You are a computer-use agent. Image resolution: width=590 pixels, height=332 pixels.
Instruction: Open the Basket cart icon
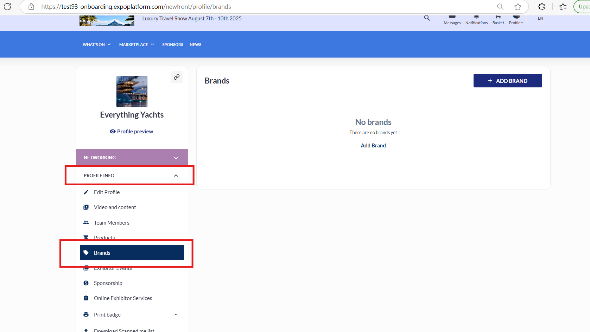coord(498,20)
